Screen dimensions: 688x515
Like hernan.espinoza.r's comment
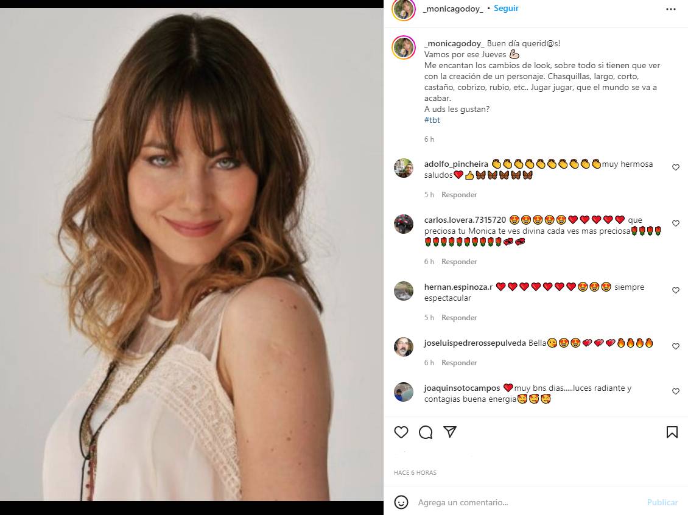[x=675, y=290]
